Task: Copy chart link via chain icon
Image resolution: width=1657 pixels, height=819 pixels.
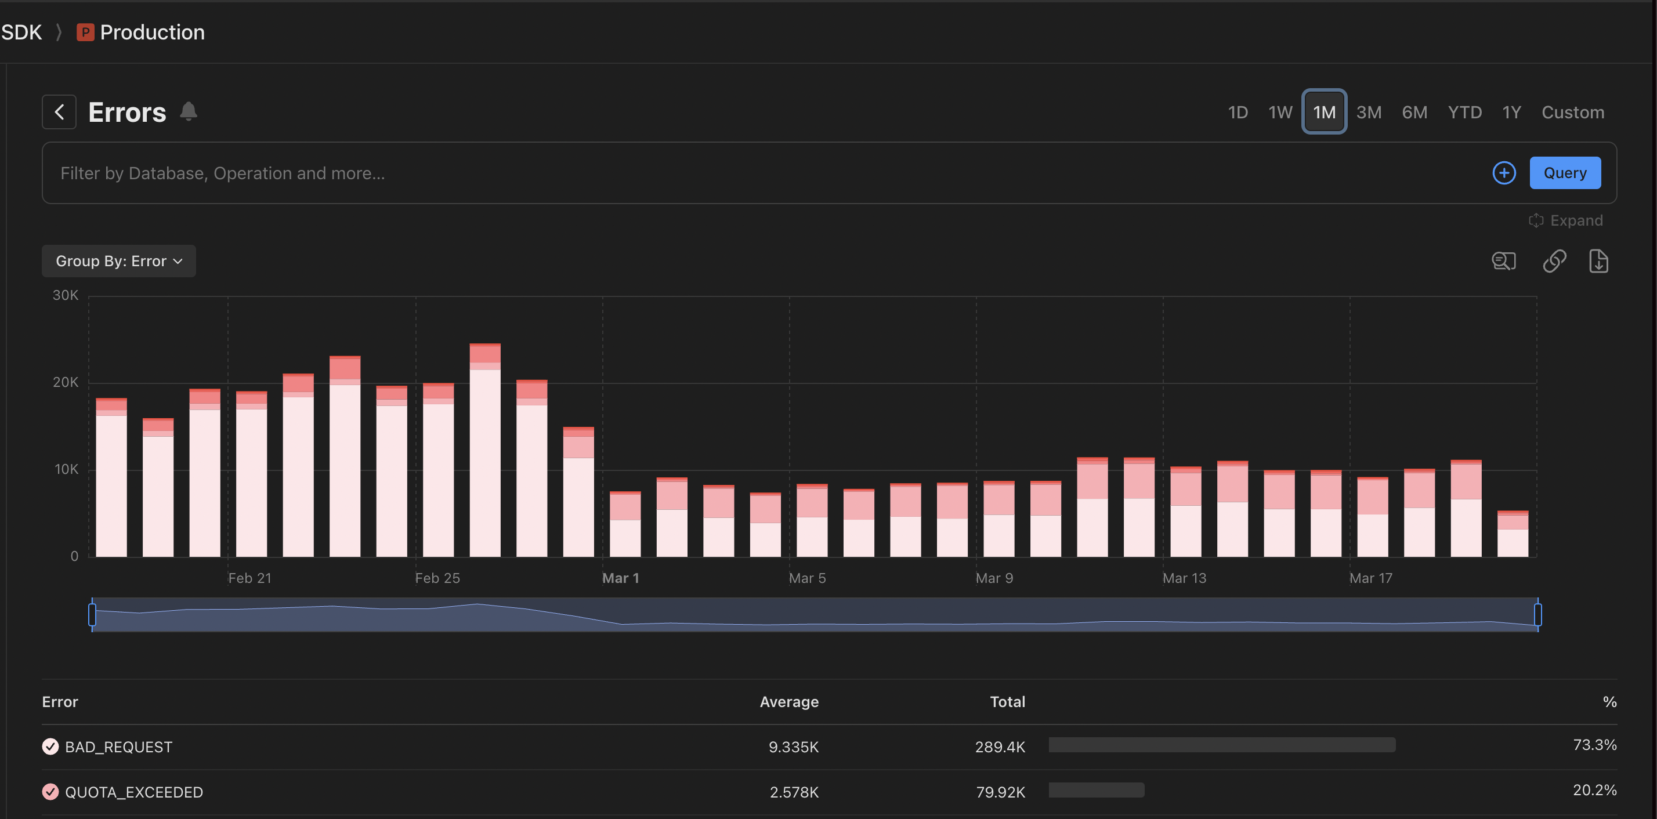Action: pos(1554,261)
